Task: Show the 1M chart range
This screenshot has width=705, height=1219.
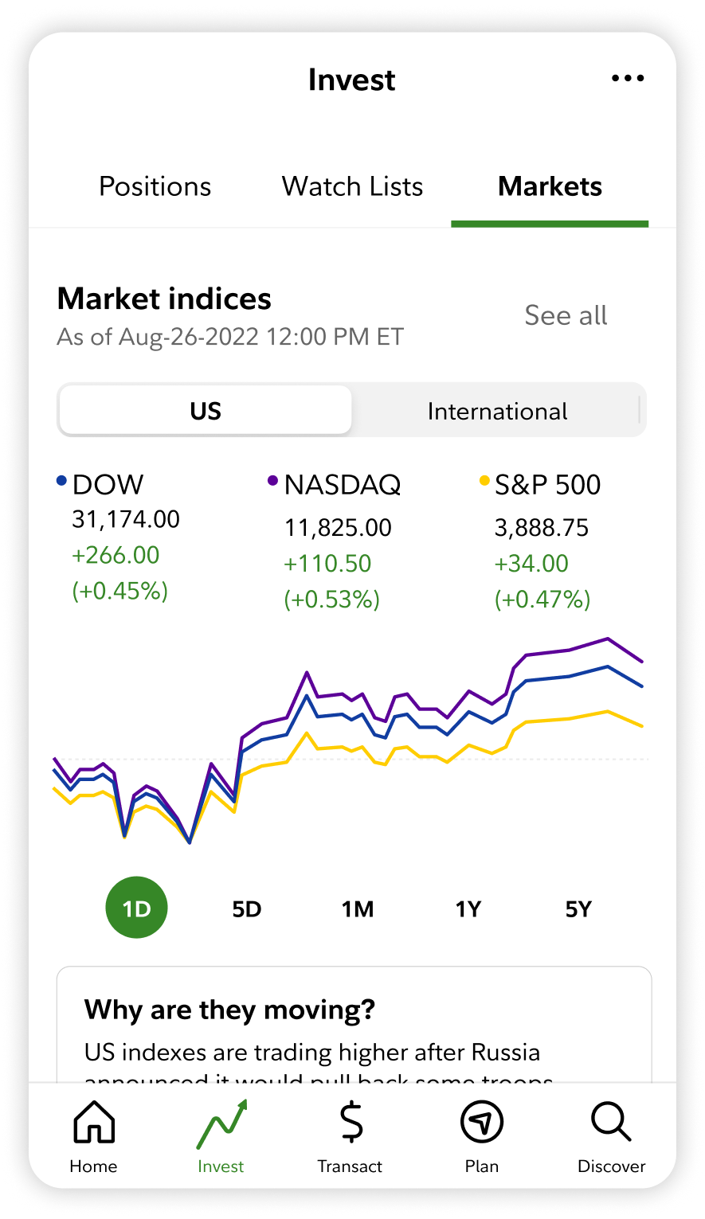Action: point(358,908)
